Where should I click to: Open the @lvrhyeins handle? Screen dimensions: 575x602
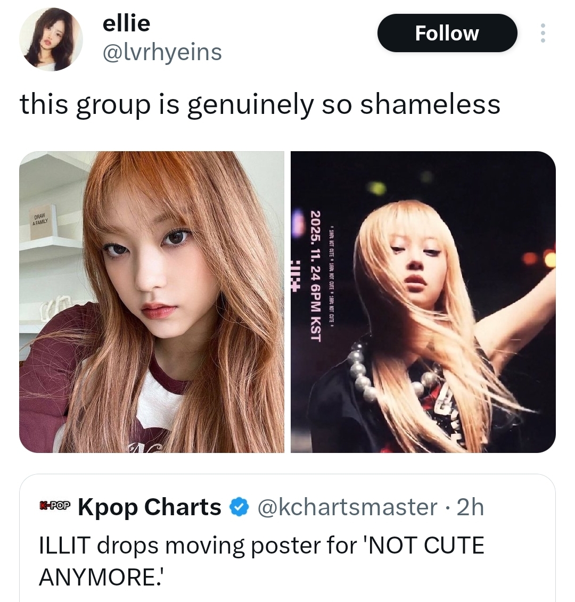(162, 52)
